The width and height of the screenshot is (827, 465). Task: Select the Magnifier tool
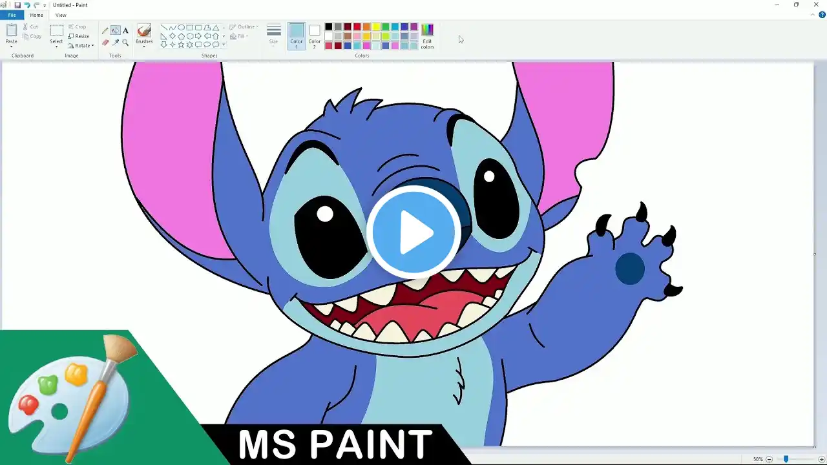click(x=125, y=43)
